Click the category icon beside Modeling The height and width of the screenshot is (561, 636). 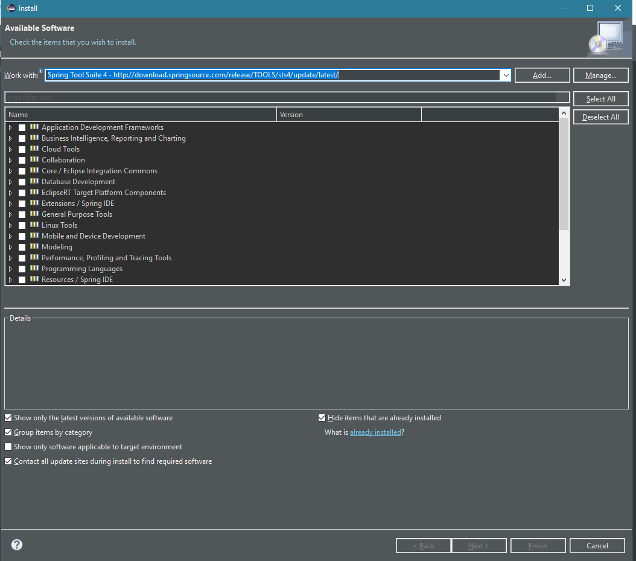[x=34, y=246]
